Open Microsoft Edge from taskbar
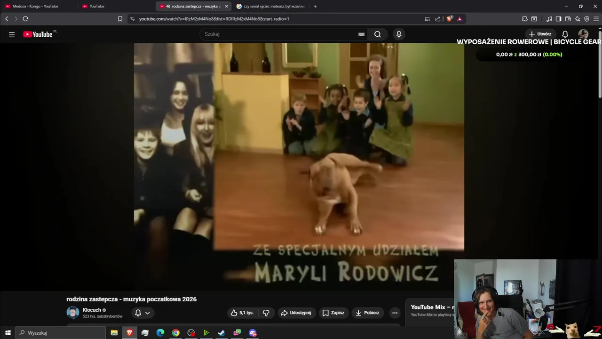The width and height of the screenshot is (602, 339). tap(160, 333)
